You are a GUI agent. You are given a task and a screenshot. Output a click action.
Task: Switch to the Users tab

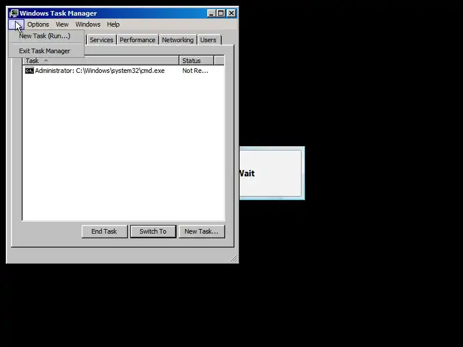(208, 40)
